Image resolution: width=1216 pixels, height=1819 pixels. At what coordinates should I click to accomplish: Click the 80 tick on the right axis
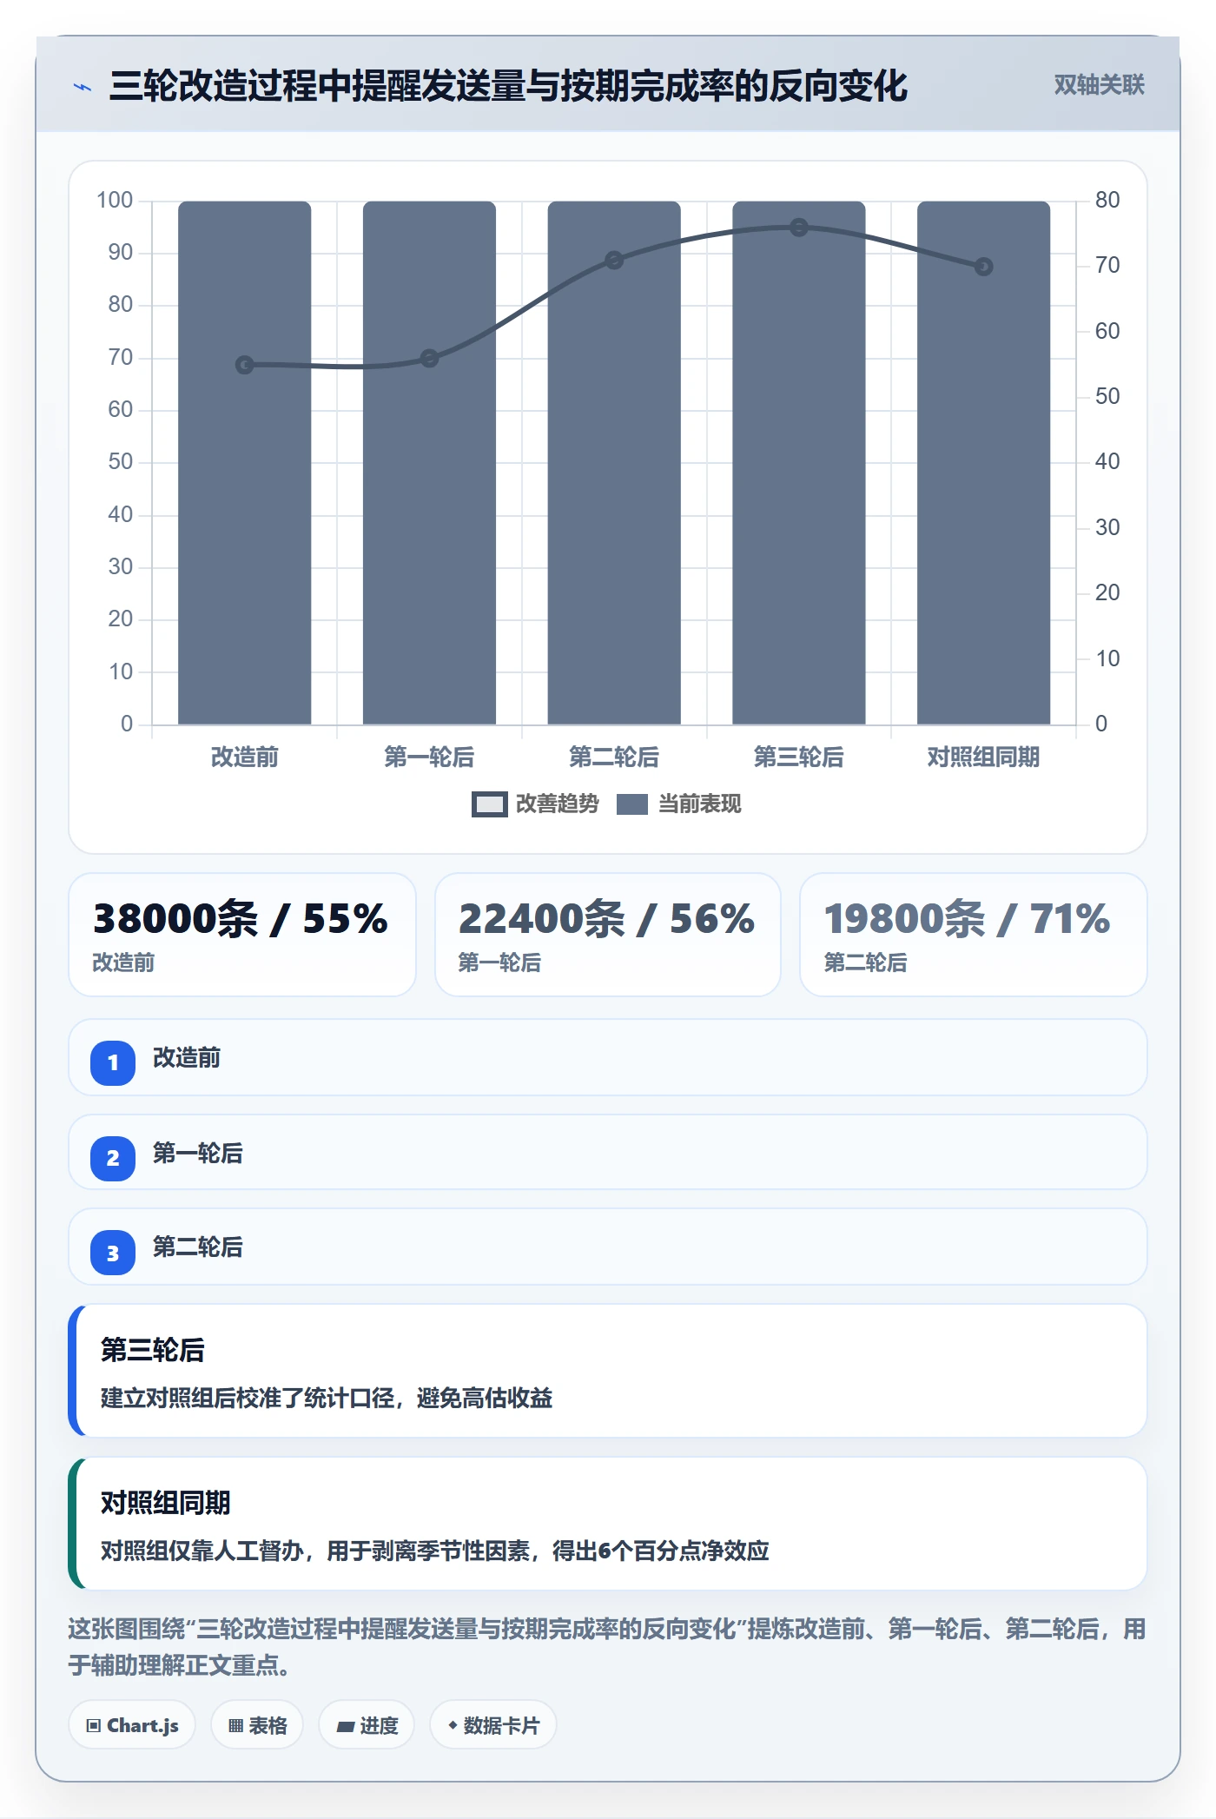pos(1107,201)
